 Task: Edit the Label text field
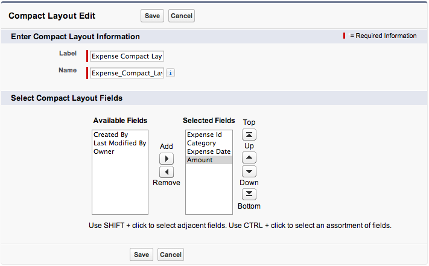(127, 56)
